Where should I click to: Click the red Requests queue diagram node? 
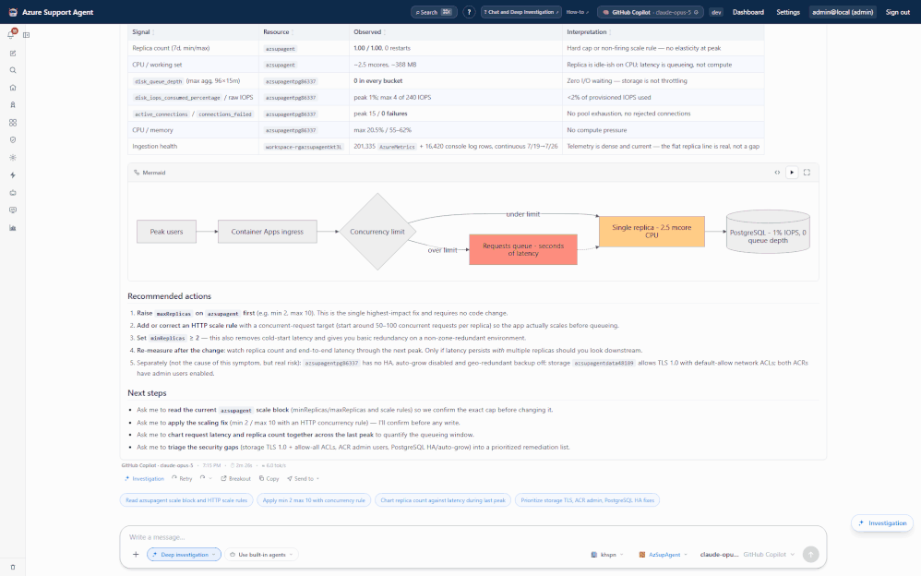[522, 249]
